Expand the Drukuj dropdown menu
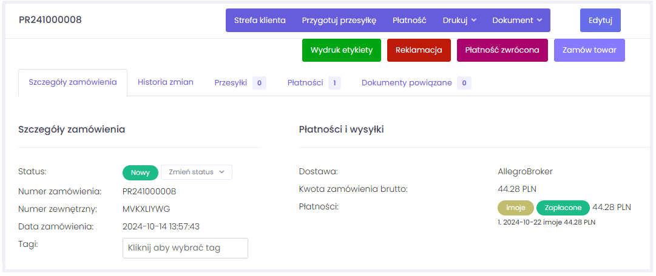The height and width of the screenshot is (276, 656). (459, 20)
